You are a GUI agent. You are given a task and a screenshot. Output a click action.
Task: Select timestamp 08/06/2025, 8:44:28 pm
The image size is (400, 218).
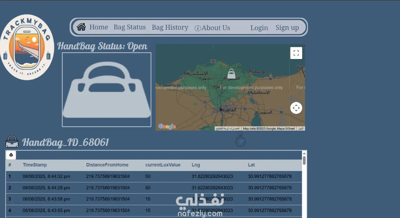pyautogui.click(x=46, y=188)
